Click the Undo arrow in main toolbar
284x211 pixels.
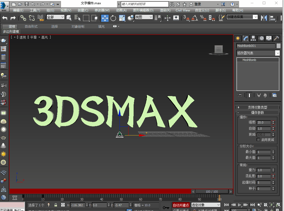[x=5, y=18]
